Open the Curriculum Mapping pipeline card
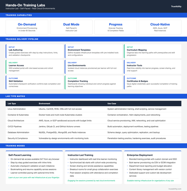Image resolution: width=187 pixels, height=191 pixels. [x=153, y=51]
